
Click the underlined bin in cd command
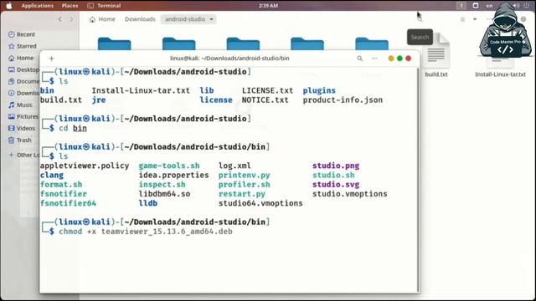(80, 128)
